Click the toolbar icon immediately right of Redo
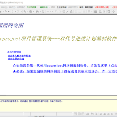 pos(56,11)
